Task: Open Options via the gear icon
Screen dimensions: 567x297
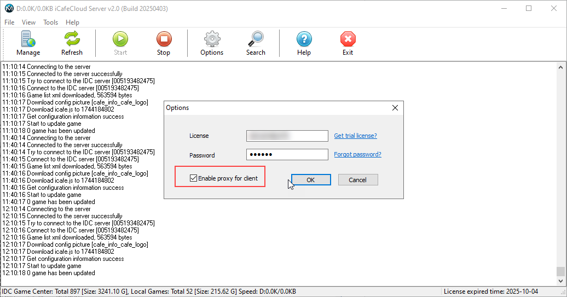Action: (x=212, y=39)
